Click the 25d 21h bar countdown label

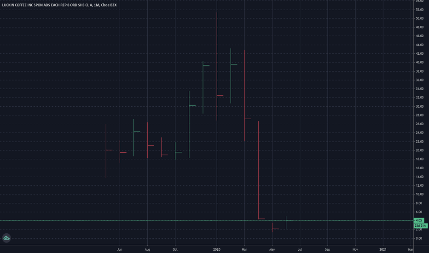coord(420,226)
